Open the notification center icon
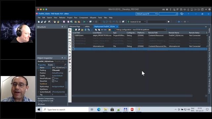The width and height of the screenshot is (212, 119). click(x=207, y=109)
